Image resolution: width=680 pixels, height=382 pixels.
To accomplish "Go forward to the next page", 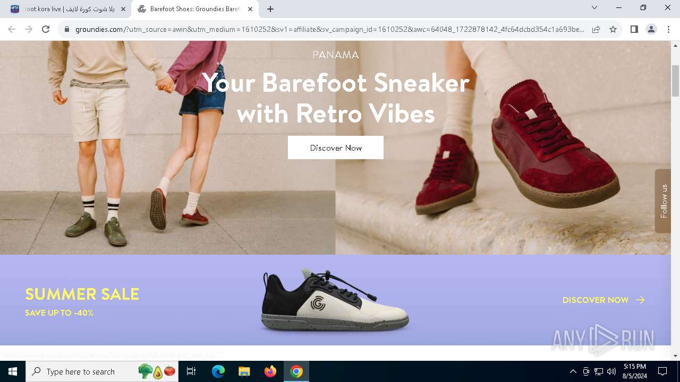I will pos(29,29).
